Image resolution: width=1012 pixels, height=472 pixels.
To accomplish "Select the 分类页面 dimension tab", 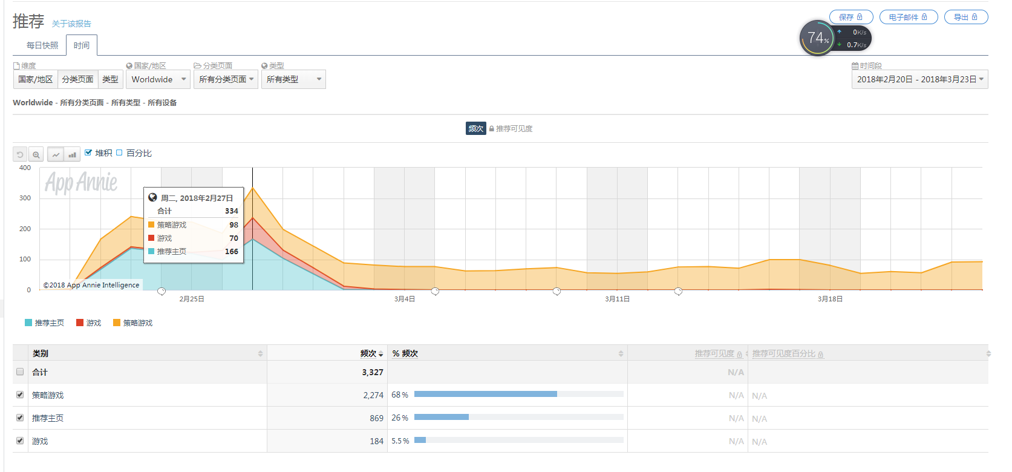I will tap(77, 79).
